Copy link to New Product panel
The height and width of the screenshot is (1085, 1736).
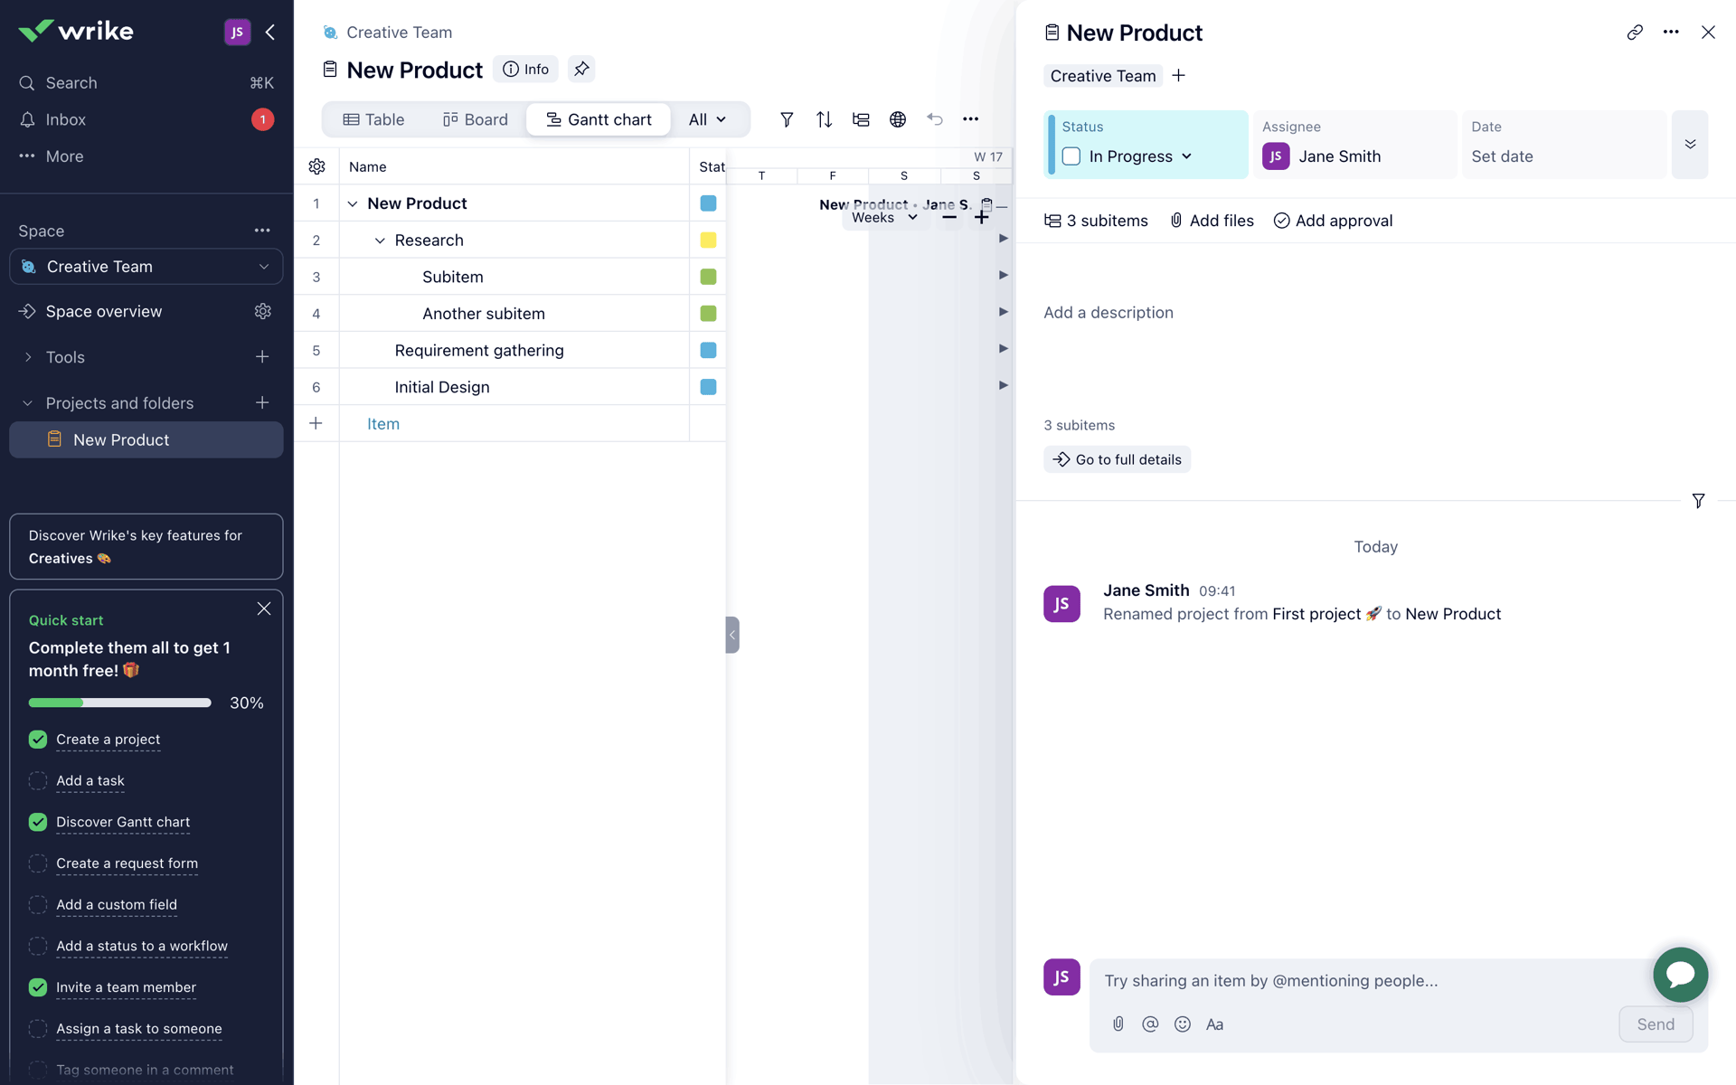[1635, 33]
